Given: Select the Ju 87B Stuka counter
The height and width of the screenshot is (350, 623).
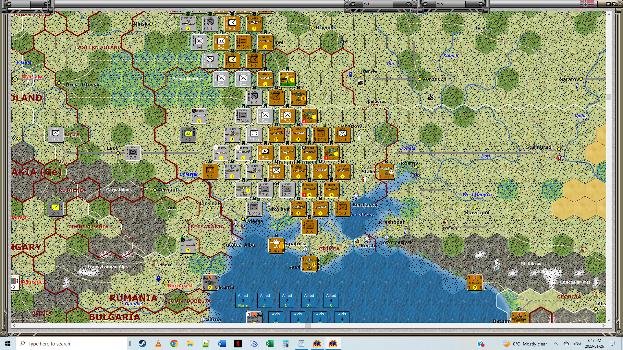Looking at the screenshot, I should (243, 190).
